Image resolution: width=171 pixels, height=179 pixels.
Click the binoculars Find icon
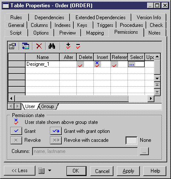coord(52,46)
